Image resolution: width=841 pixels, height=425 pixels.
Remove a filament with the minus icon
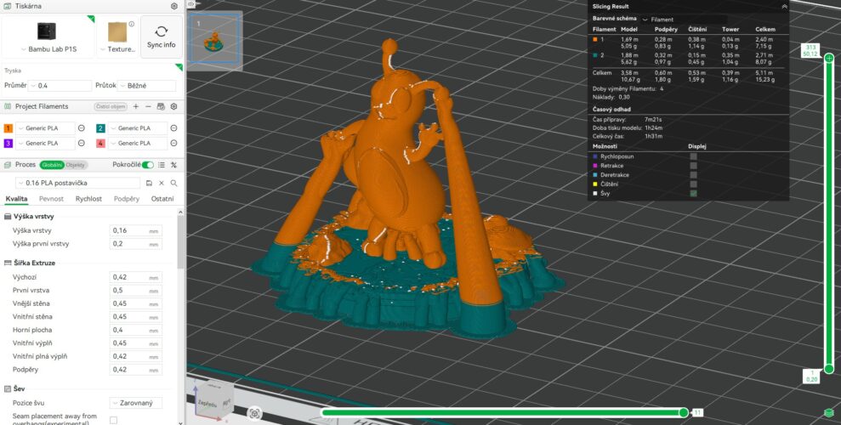(148, 106)
